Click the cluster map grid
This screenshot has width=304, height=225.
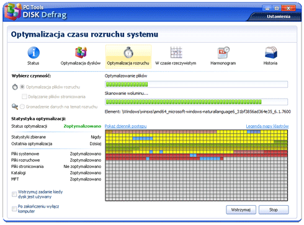click(x=196, y=165)
